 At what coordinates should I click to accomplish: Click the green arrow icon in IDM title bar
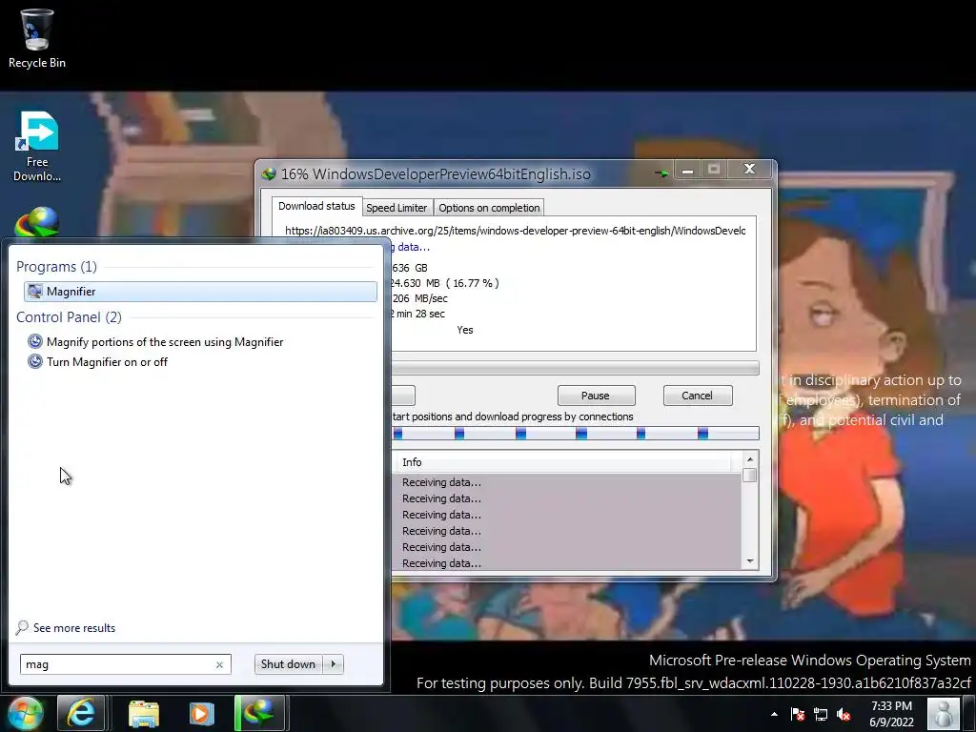[x=661, y=173]
